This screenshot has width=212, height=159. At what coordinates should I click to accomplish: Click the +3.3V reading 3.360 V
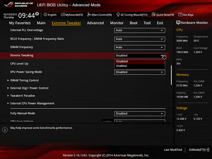coord(181,130)
